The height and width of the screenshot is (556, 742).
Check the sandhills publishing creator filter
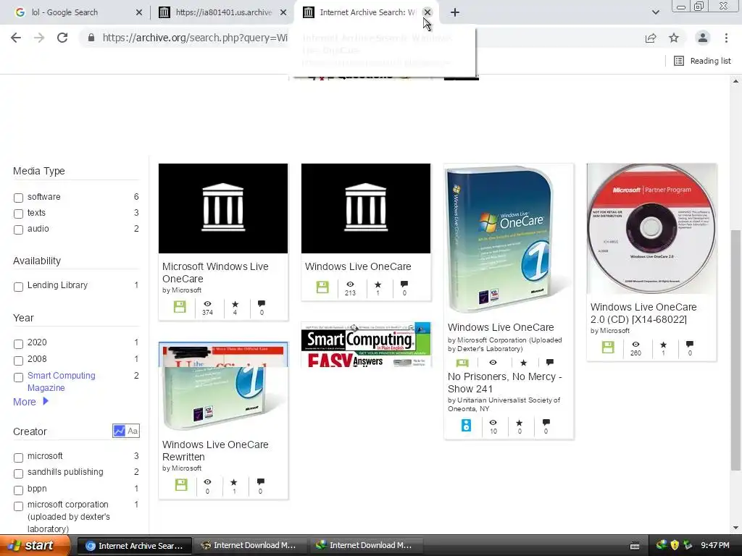click(18, 473)
